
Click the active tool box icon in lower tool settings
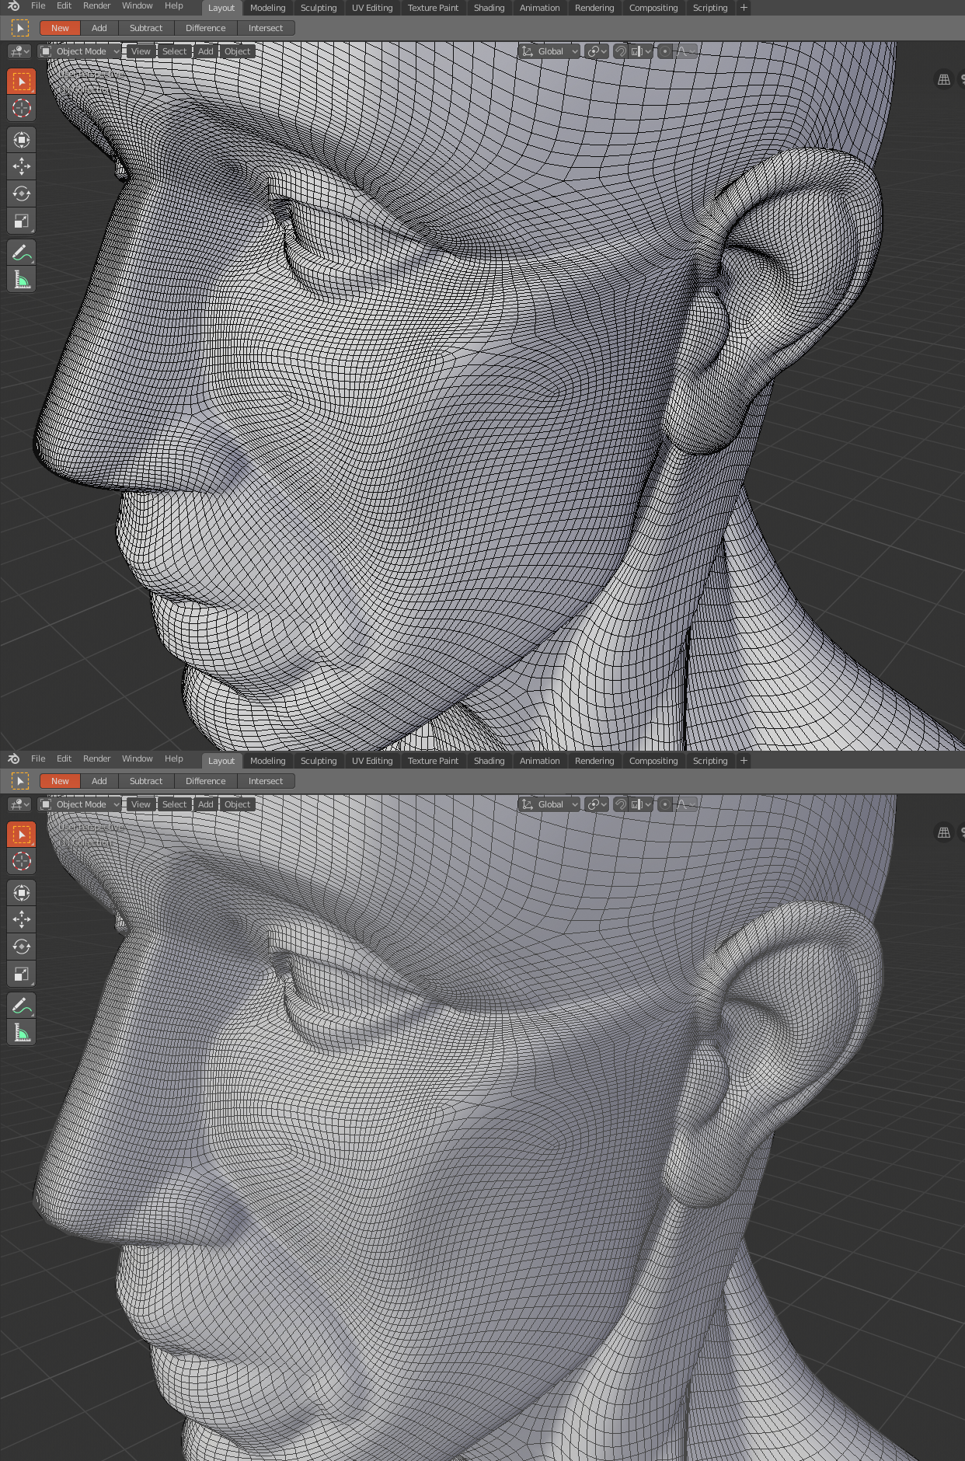(x=20, y=781)
